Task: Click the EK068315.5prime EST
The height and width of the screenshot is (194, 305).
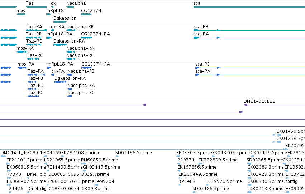Action: [x=9, y=171]
